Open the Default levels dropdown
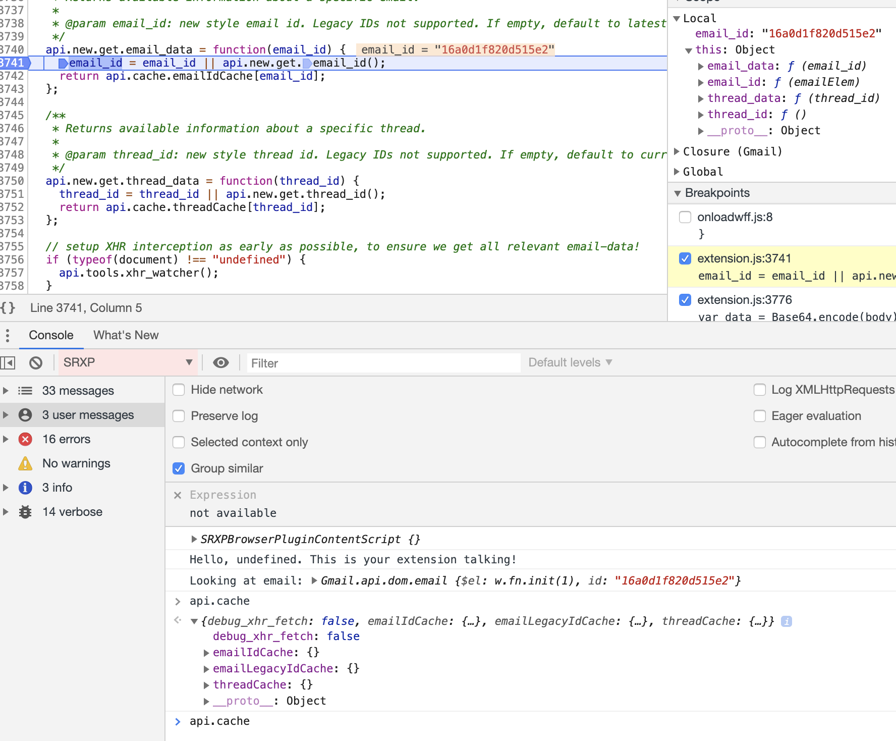The height and width of the screenshot is (741, 896). (569, 362)
